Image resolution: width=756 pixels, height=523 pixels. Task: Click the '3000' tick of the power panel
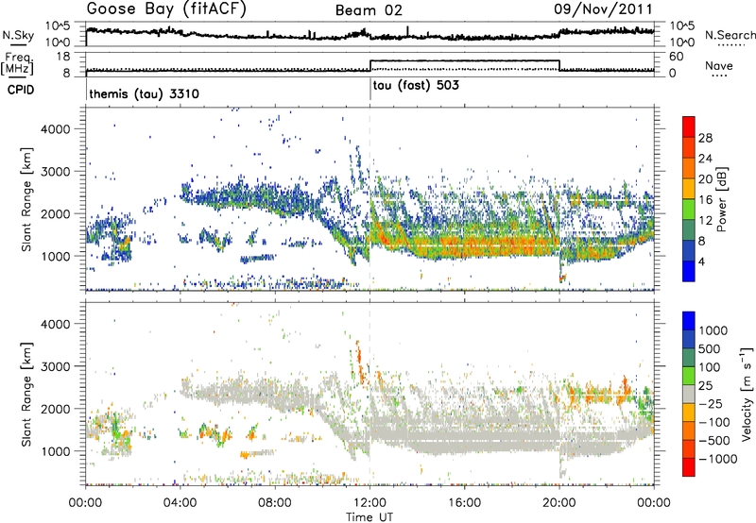click(56, 172)
